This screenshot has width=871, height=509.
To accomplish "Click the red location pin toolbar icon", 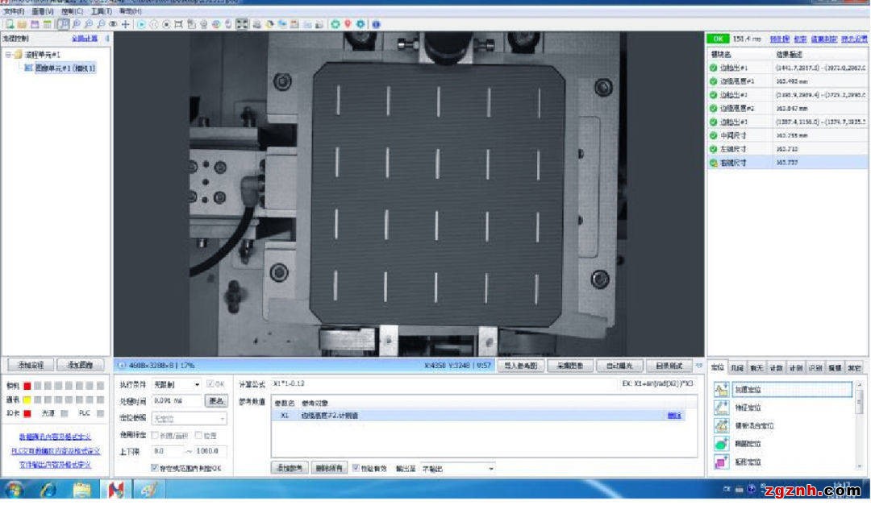I will pyautogui.click(x=348, y=24).
